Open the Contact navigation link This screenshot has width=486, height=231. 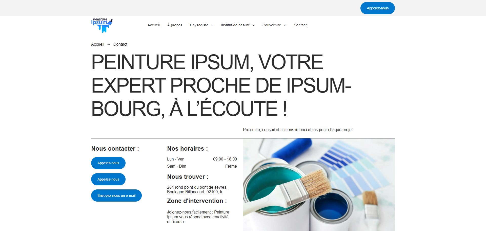[x=300, y=25]
